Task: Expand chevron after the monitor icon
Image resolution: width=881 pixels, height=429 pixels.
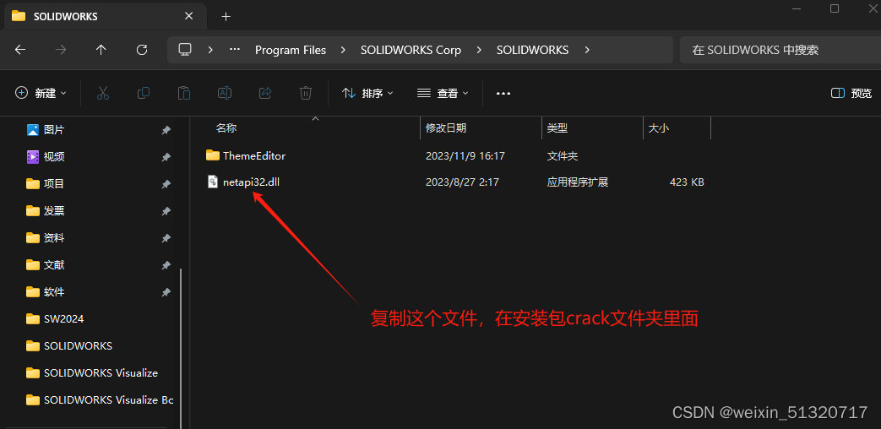Action: (210, 50)
